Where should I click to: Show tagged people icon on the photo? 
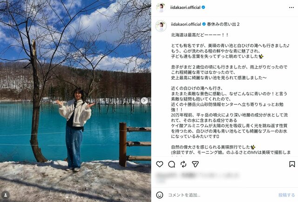coord(6,195)
